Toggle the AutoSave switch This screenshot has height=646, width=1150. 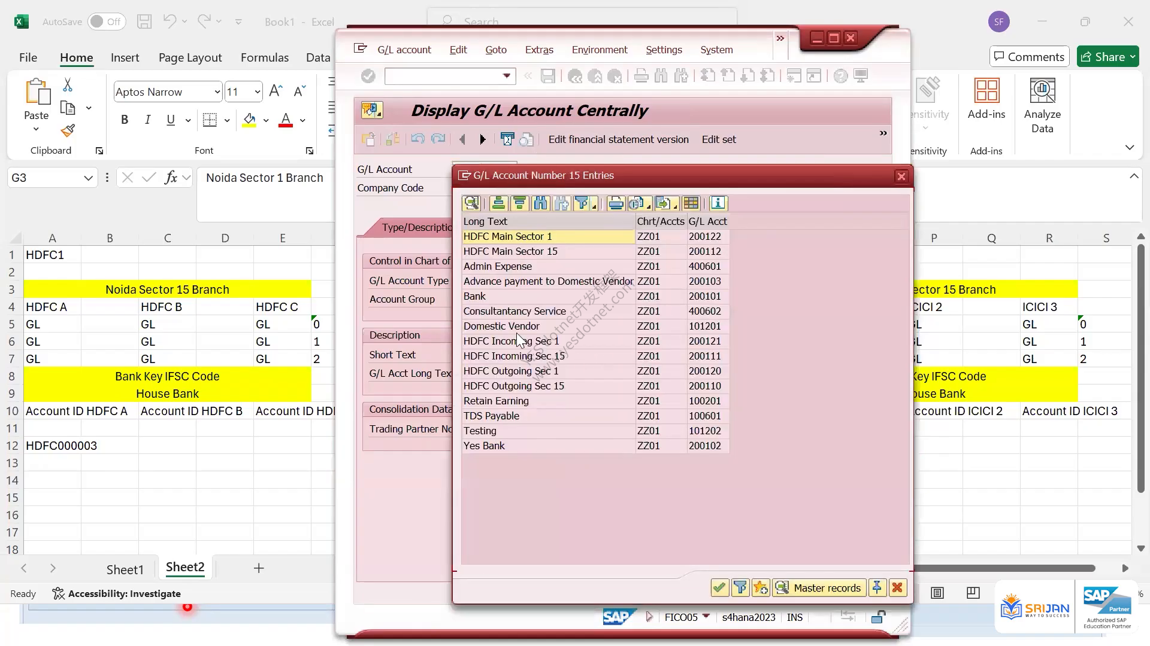(107, 22)
